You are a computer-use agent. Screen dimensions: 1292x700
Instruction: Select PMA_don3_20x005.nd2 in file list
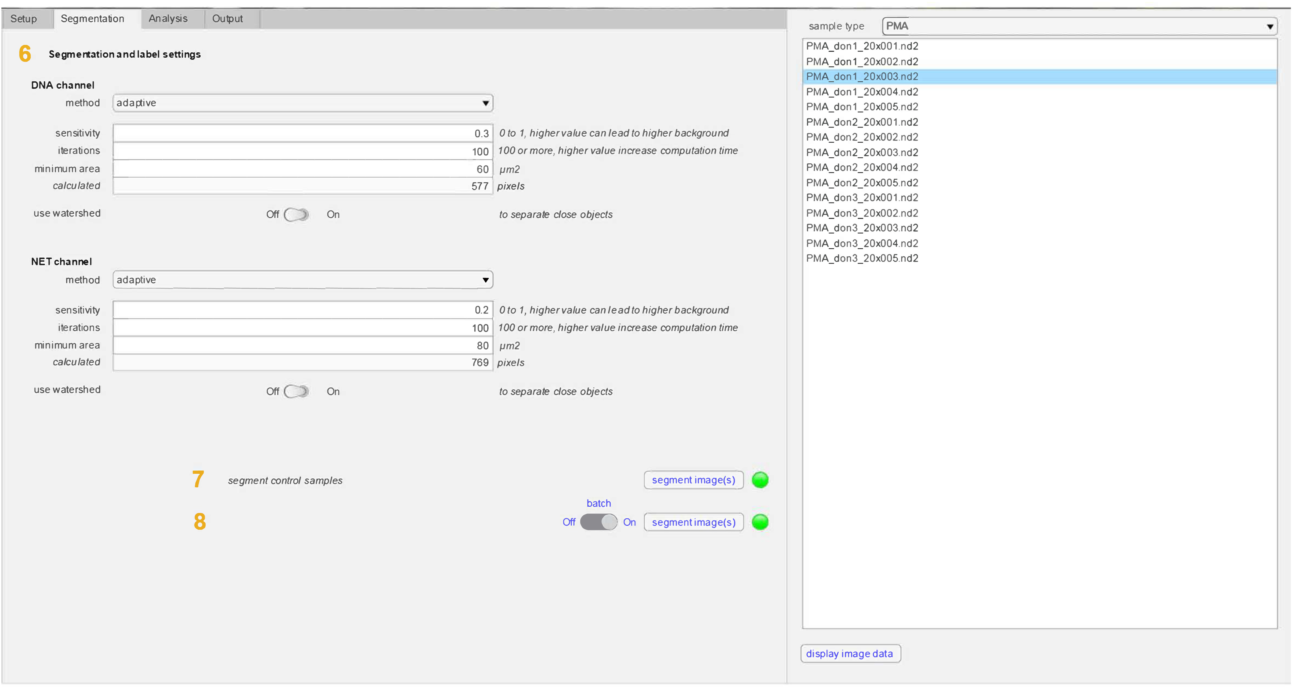(862, 258)
